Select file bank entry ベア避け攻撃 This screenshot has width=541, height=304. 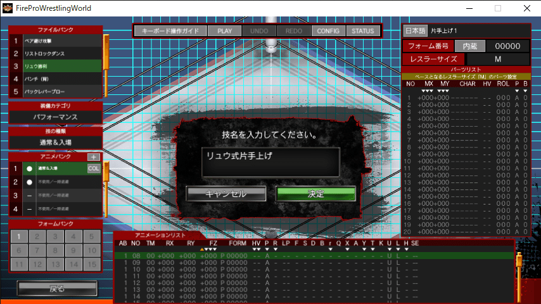[x=56, y=41]
